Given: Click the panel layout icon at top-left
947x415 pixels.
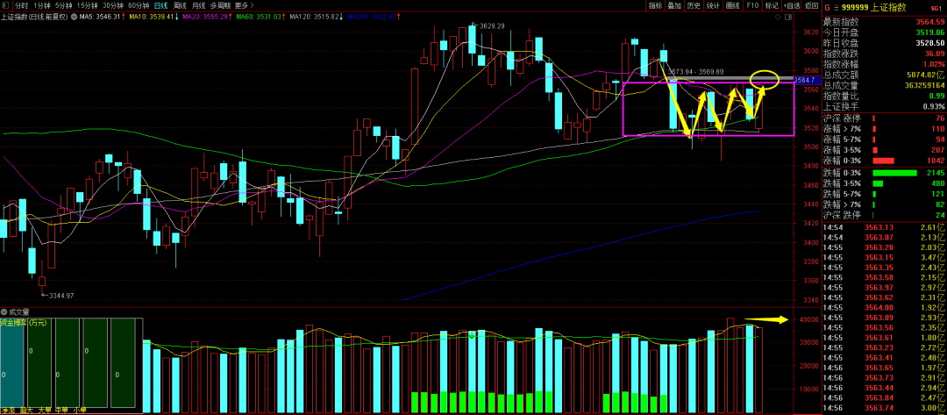Looking at the screenshot, I should [6, 5].
